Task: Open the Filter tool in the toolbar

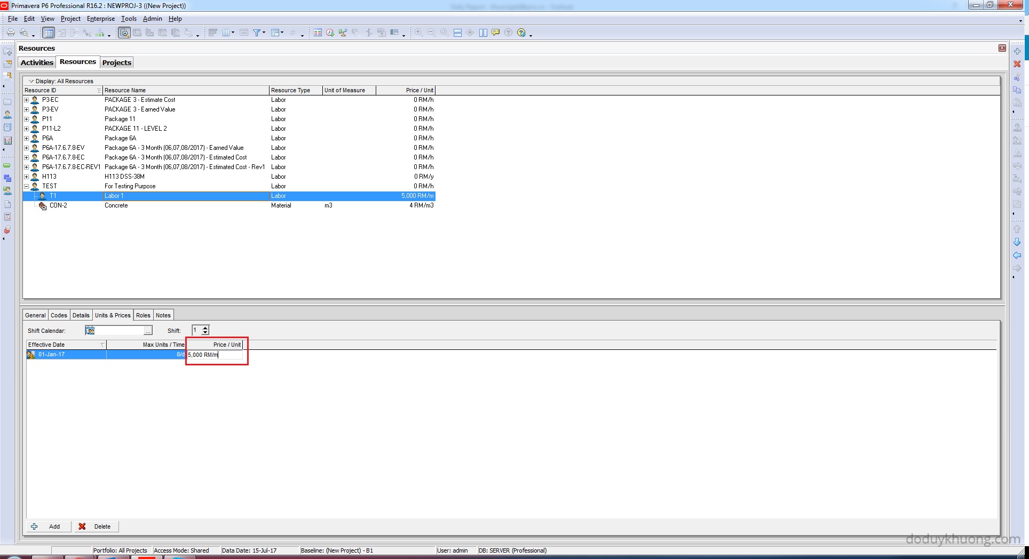Action: tap(257, 33)
